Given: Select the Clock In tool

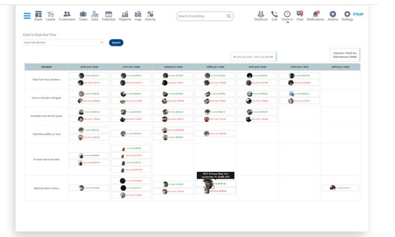Looking at the screenshot, I should [287, 15].
